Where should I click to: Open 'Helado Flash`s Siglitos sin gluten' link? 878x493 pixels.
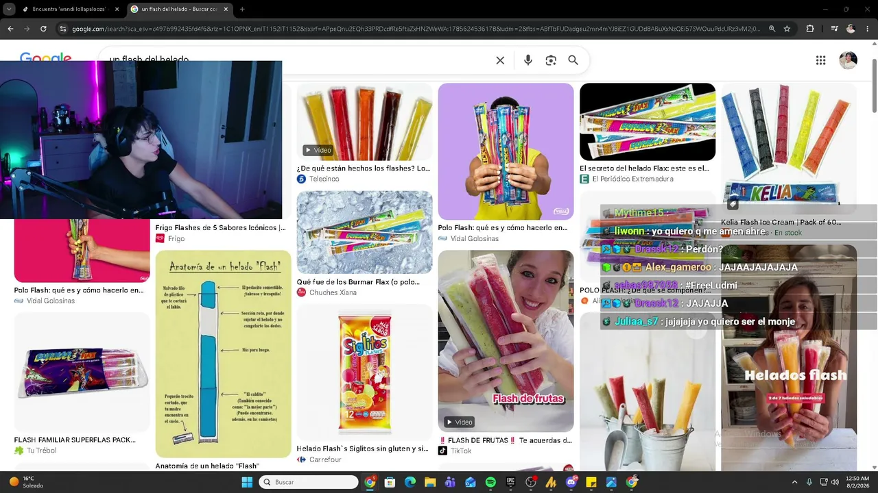click(x=362, y=448)
